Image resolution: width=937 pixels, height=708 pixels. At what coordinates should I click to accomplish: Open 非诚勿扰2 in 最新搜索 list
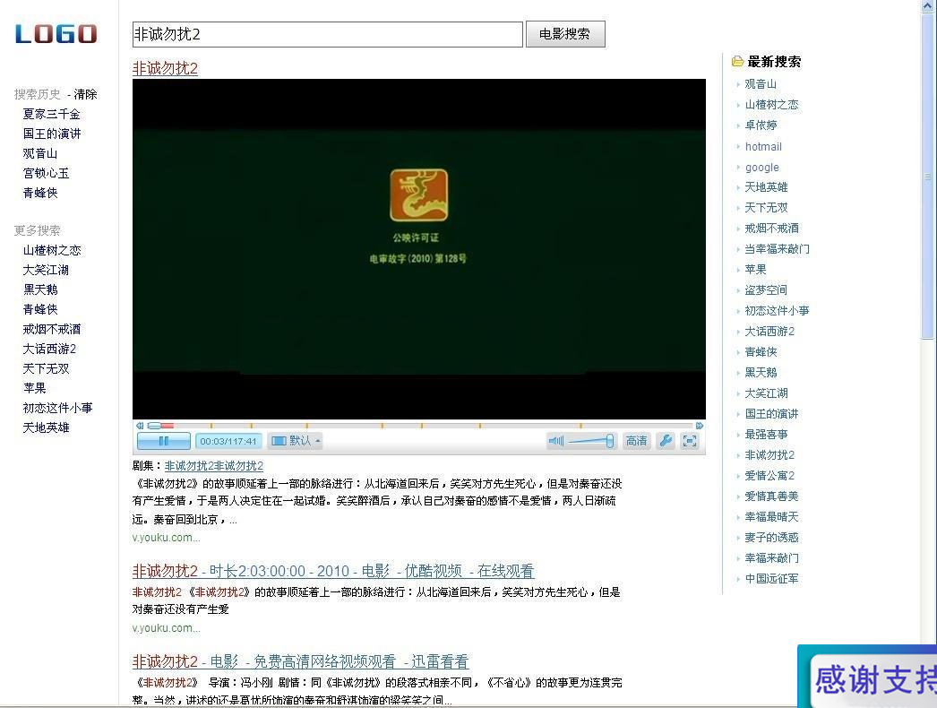point(769,455)
